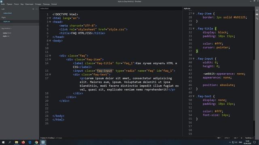
Task: Collapse the html tag fold on line 2
Action: tap(50, 18)
